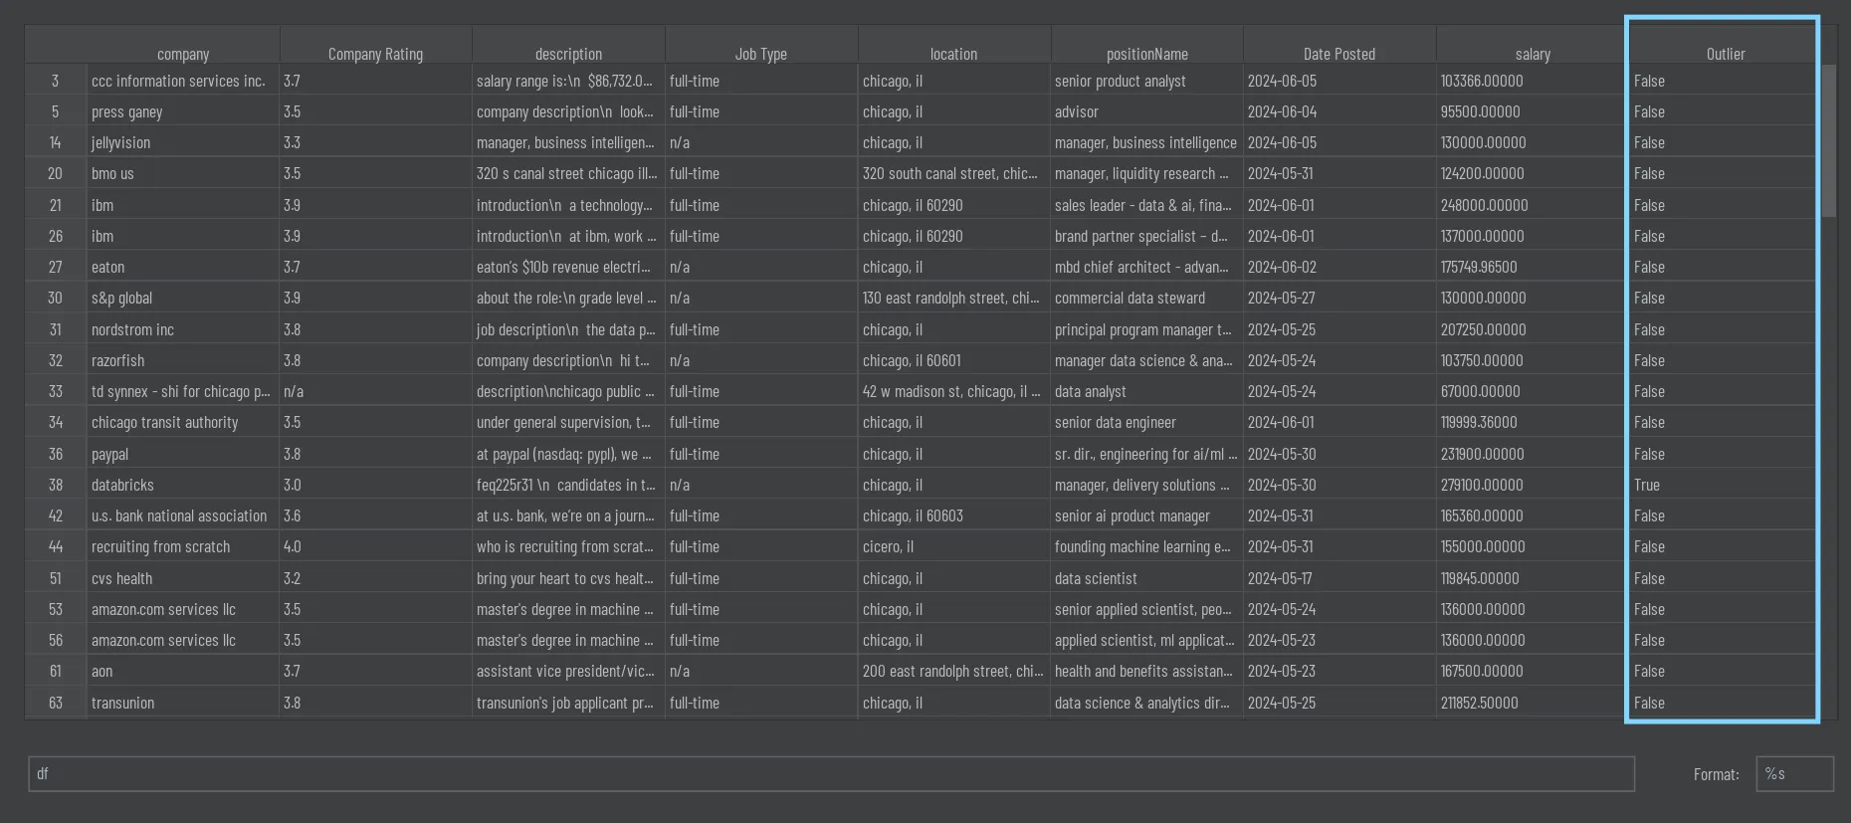Click the 'salary' column header
Viewport: 1851px width, 823px height.
point(1533,54)
